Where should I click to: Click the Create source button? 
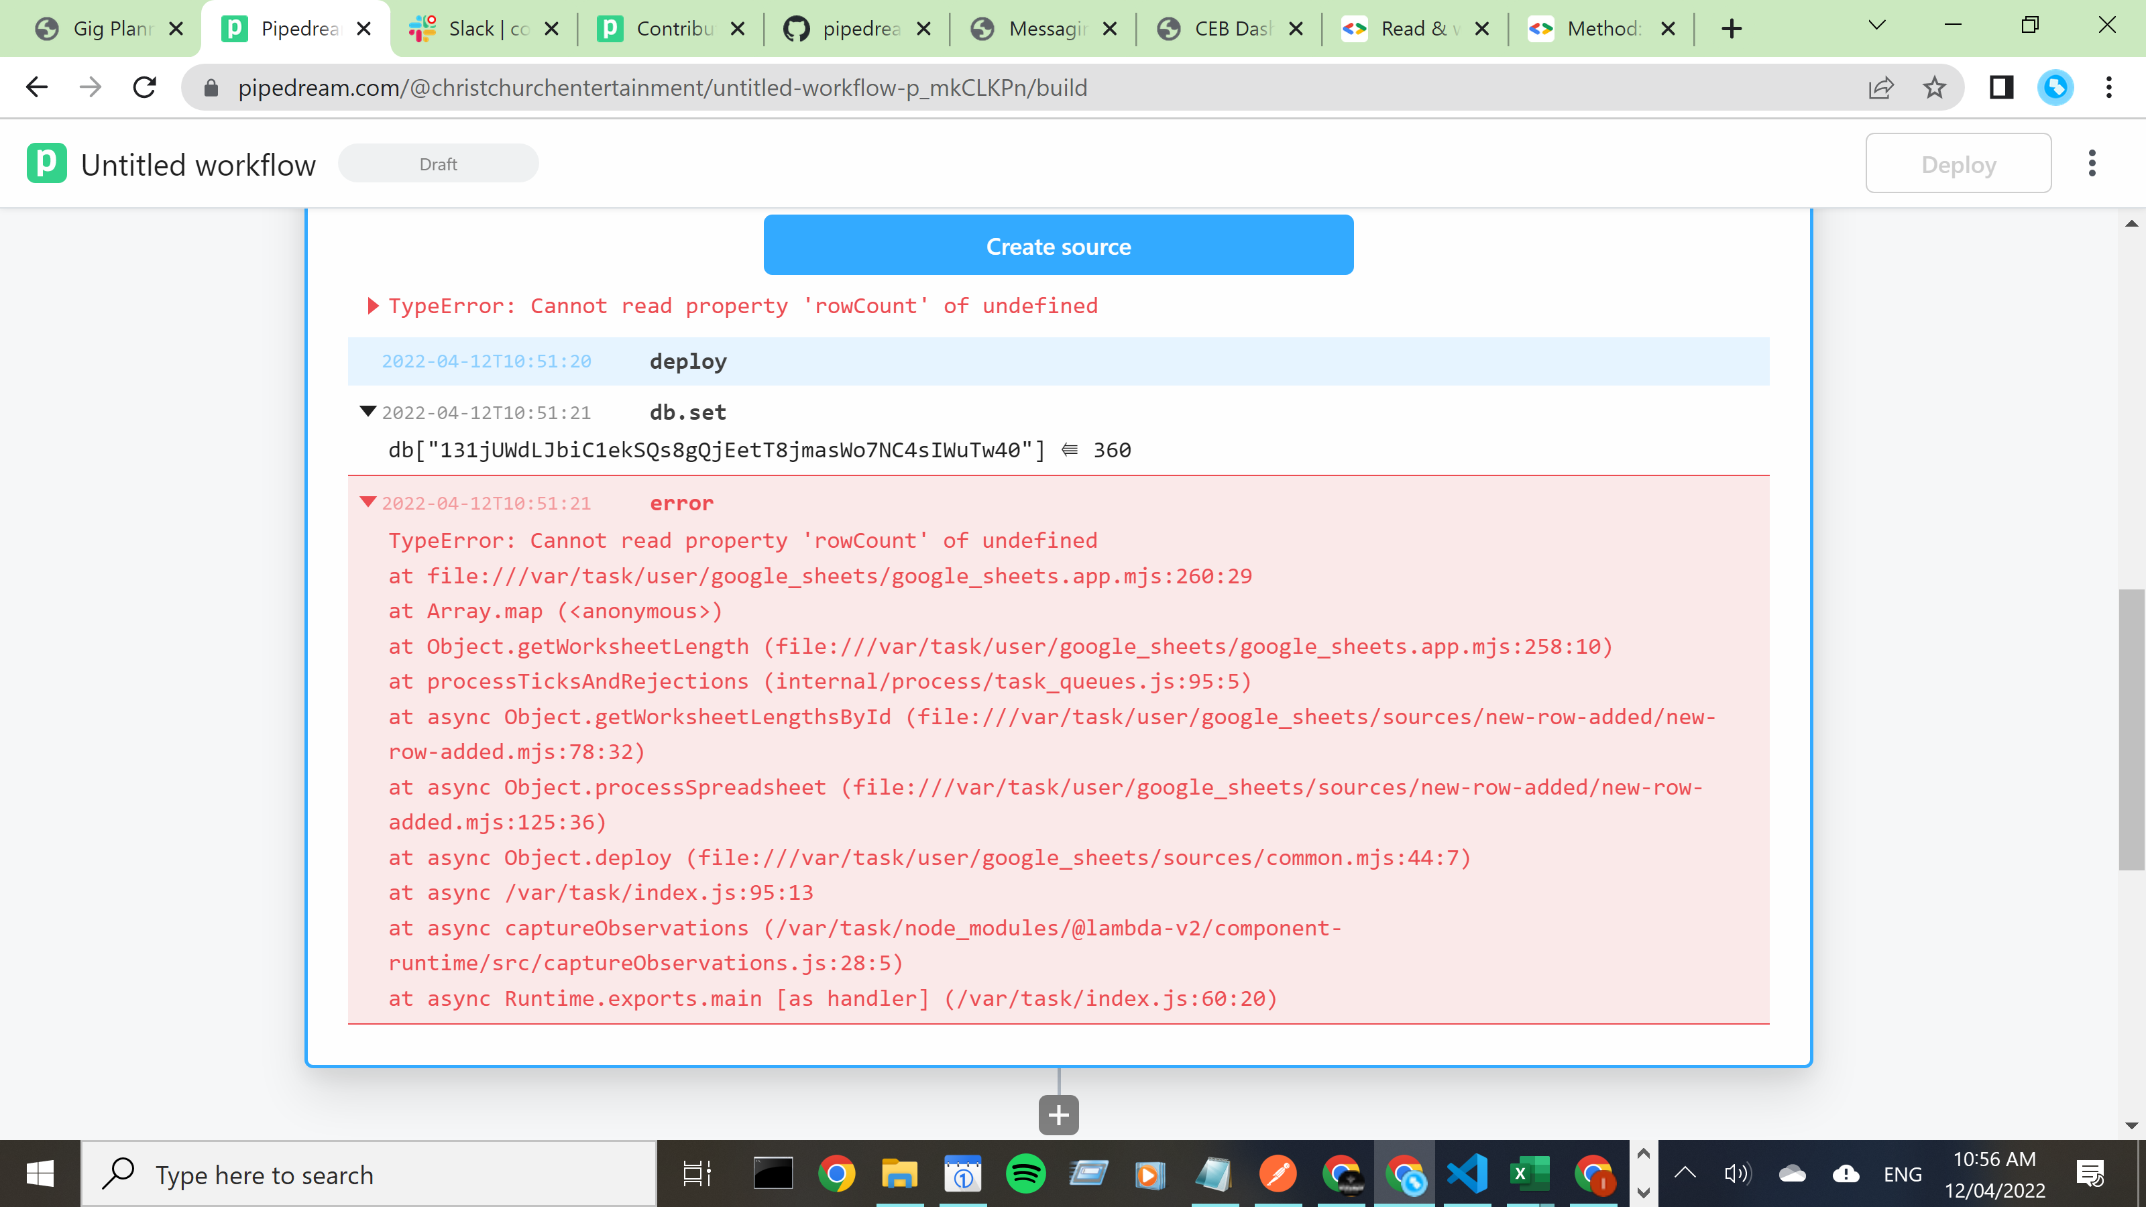point(1058,245)
